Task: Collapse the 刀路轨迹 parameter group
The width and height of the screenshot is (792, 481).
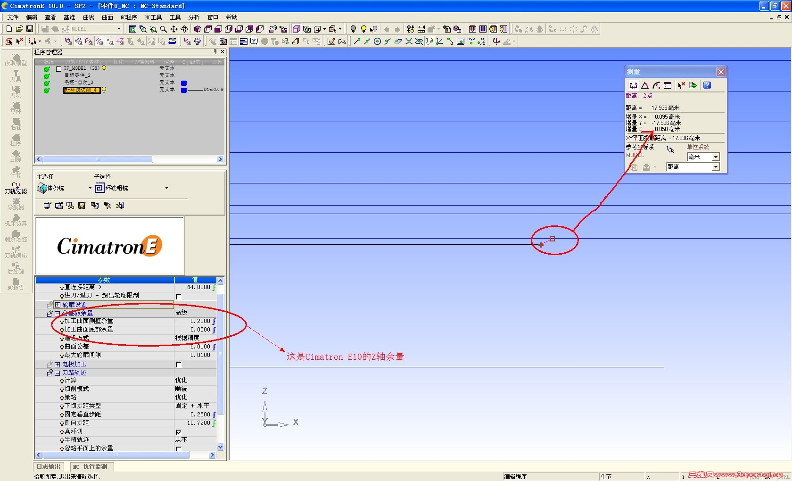Action: click(57, 373)
